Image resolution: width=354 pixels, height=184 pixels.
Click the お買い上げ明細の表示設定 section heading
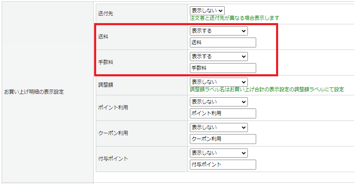click(34, 92)
